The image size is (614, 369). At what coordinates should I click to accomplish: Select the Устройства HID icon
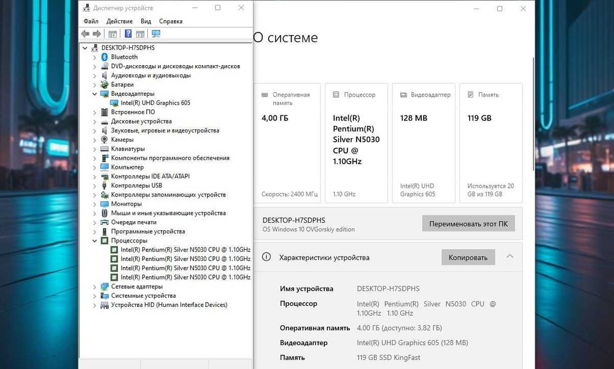point(104,305)
